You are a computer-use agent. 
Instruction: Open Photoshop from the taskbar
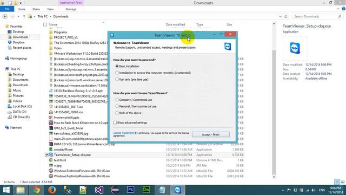(x=130, y=190)
